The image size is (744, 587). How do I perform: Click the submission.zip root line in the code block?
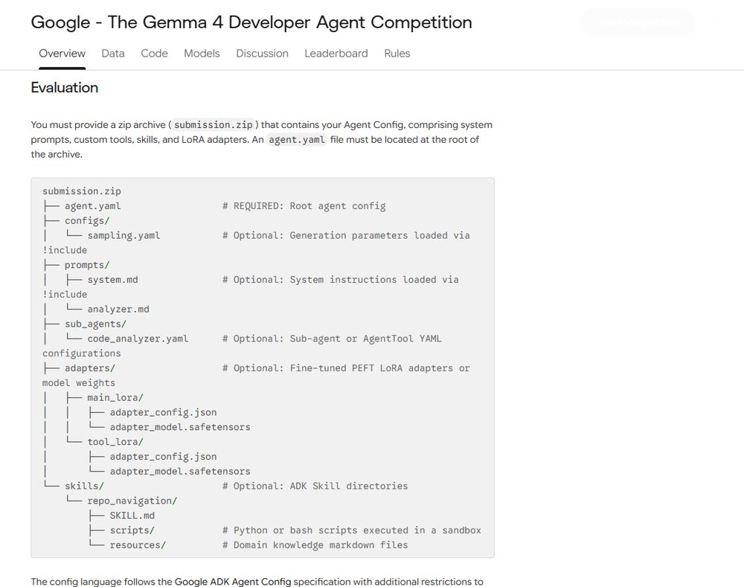point(82,191)
